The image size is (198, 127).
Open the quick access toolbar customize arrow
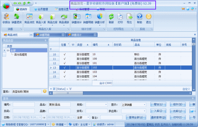coord(36,3)
